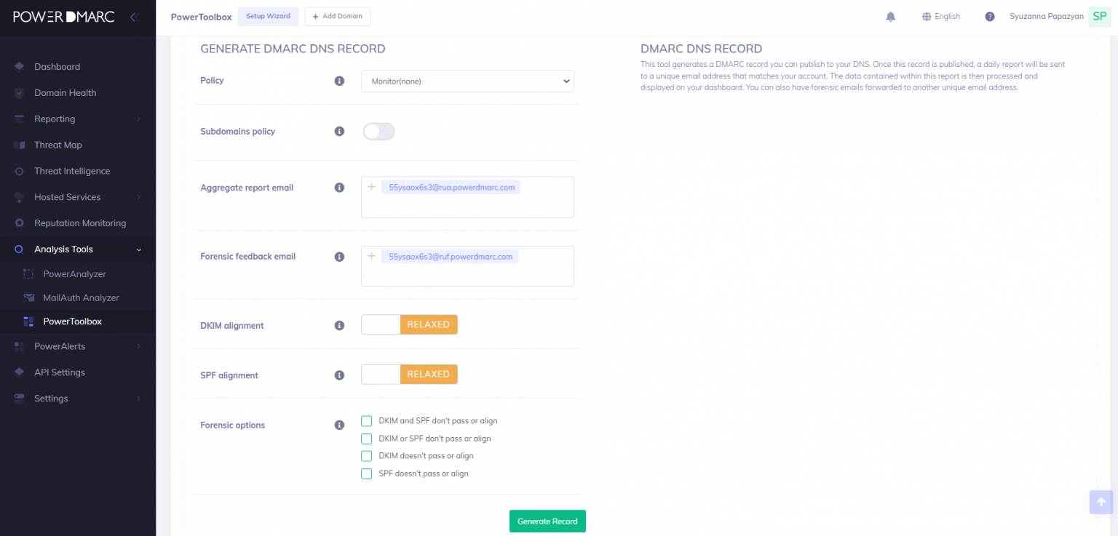Check 'SPF doesn't pass or align' option
1118x536 pixels.
pyautogui.click(x=367, y=474)
